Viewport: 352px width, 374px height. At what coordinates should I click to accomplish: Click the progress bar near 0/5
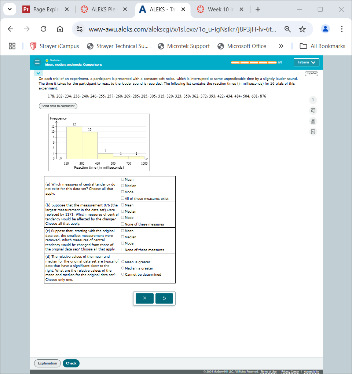(x=254, y=62)
